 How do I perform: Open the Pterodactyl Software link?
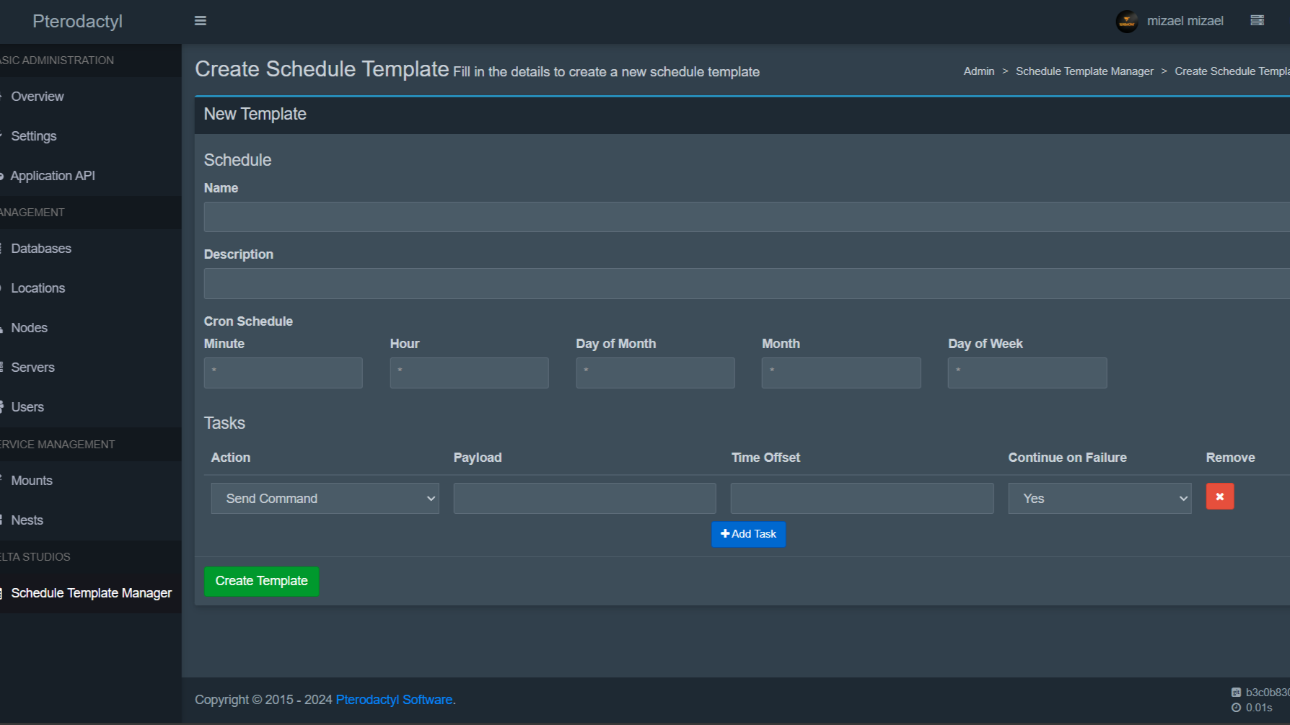point(393,699)
